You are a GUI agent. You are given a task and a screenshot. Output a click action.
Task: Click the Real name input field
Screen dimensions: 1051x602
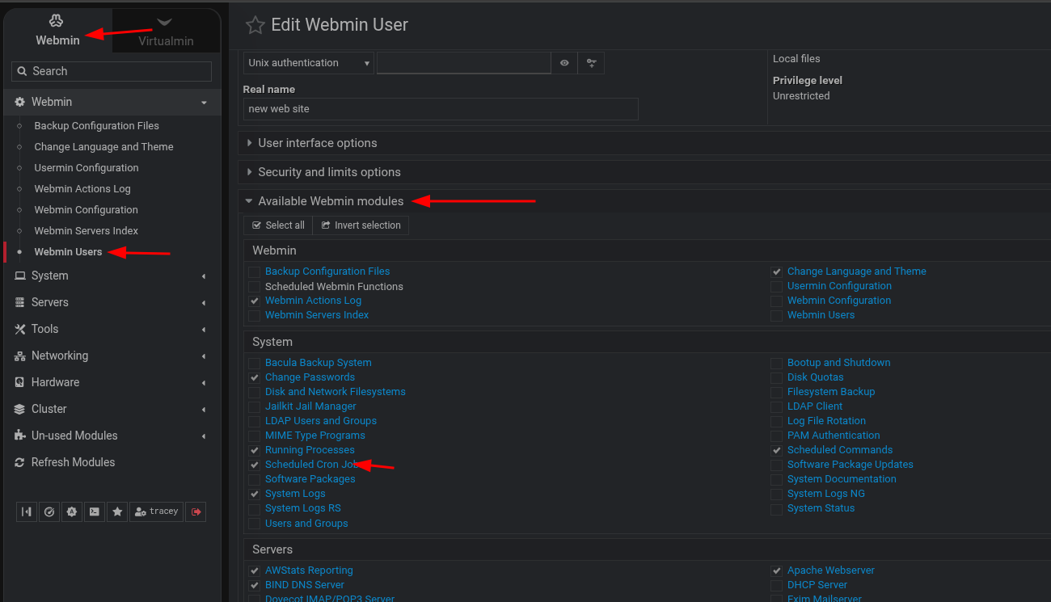point(441,109)
